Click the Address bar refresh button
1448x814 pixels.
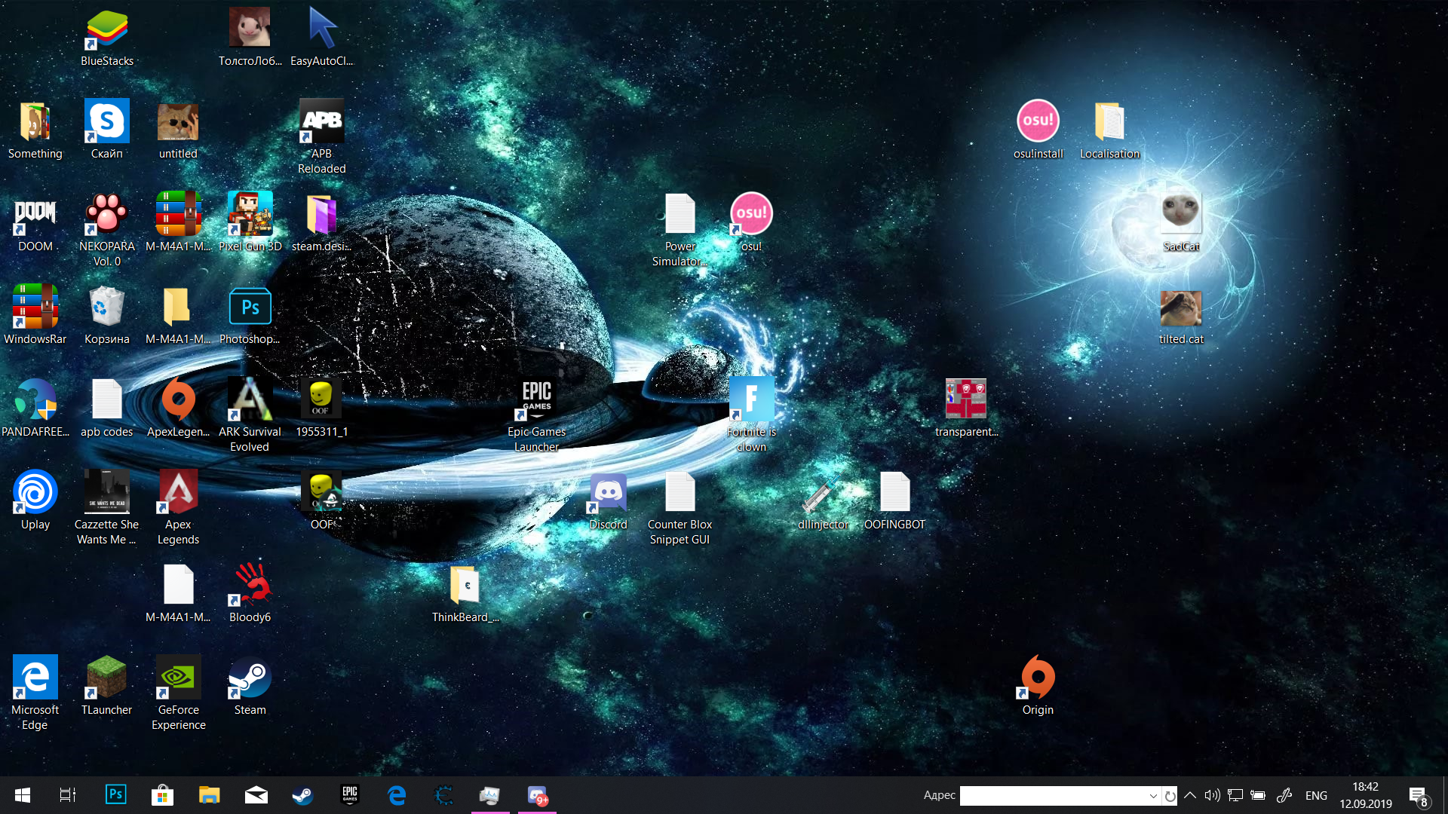point(1170,796)
